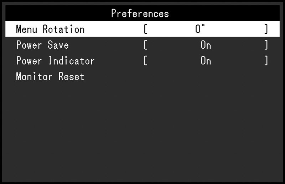Toggle the Power Save On value
Image resolution: width=285 pixels, height=184 pixels.
click(x=206, y=45)
